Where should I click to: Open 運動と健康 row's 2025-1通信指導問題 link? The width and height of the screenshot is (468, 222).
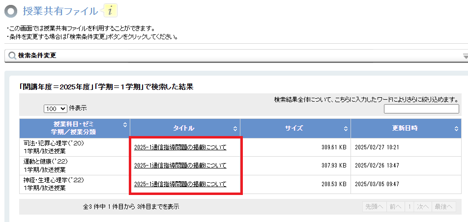click(180, 166)
